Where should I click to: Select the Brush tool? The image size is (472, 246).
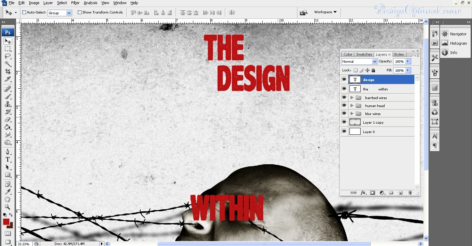(8, 96)
